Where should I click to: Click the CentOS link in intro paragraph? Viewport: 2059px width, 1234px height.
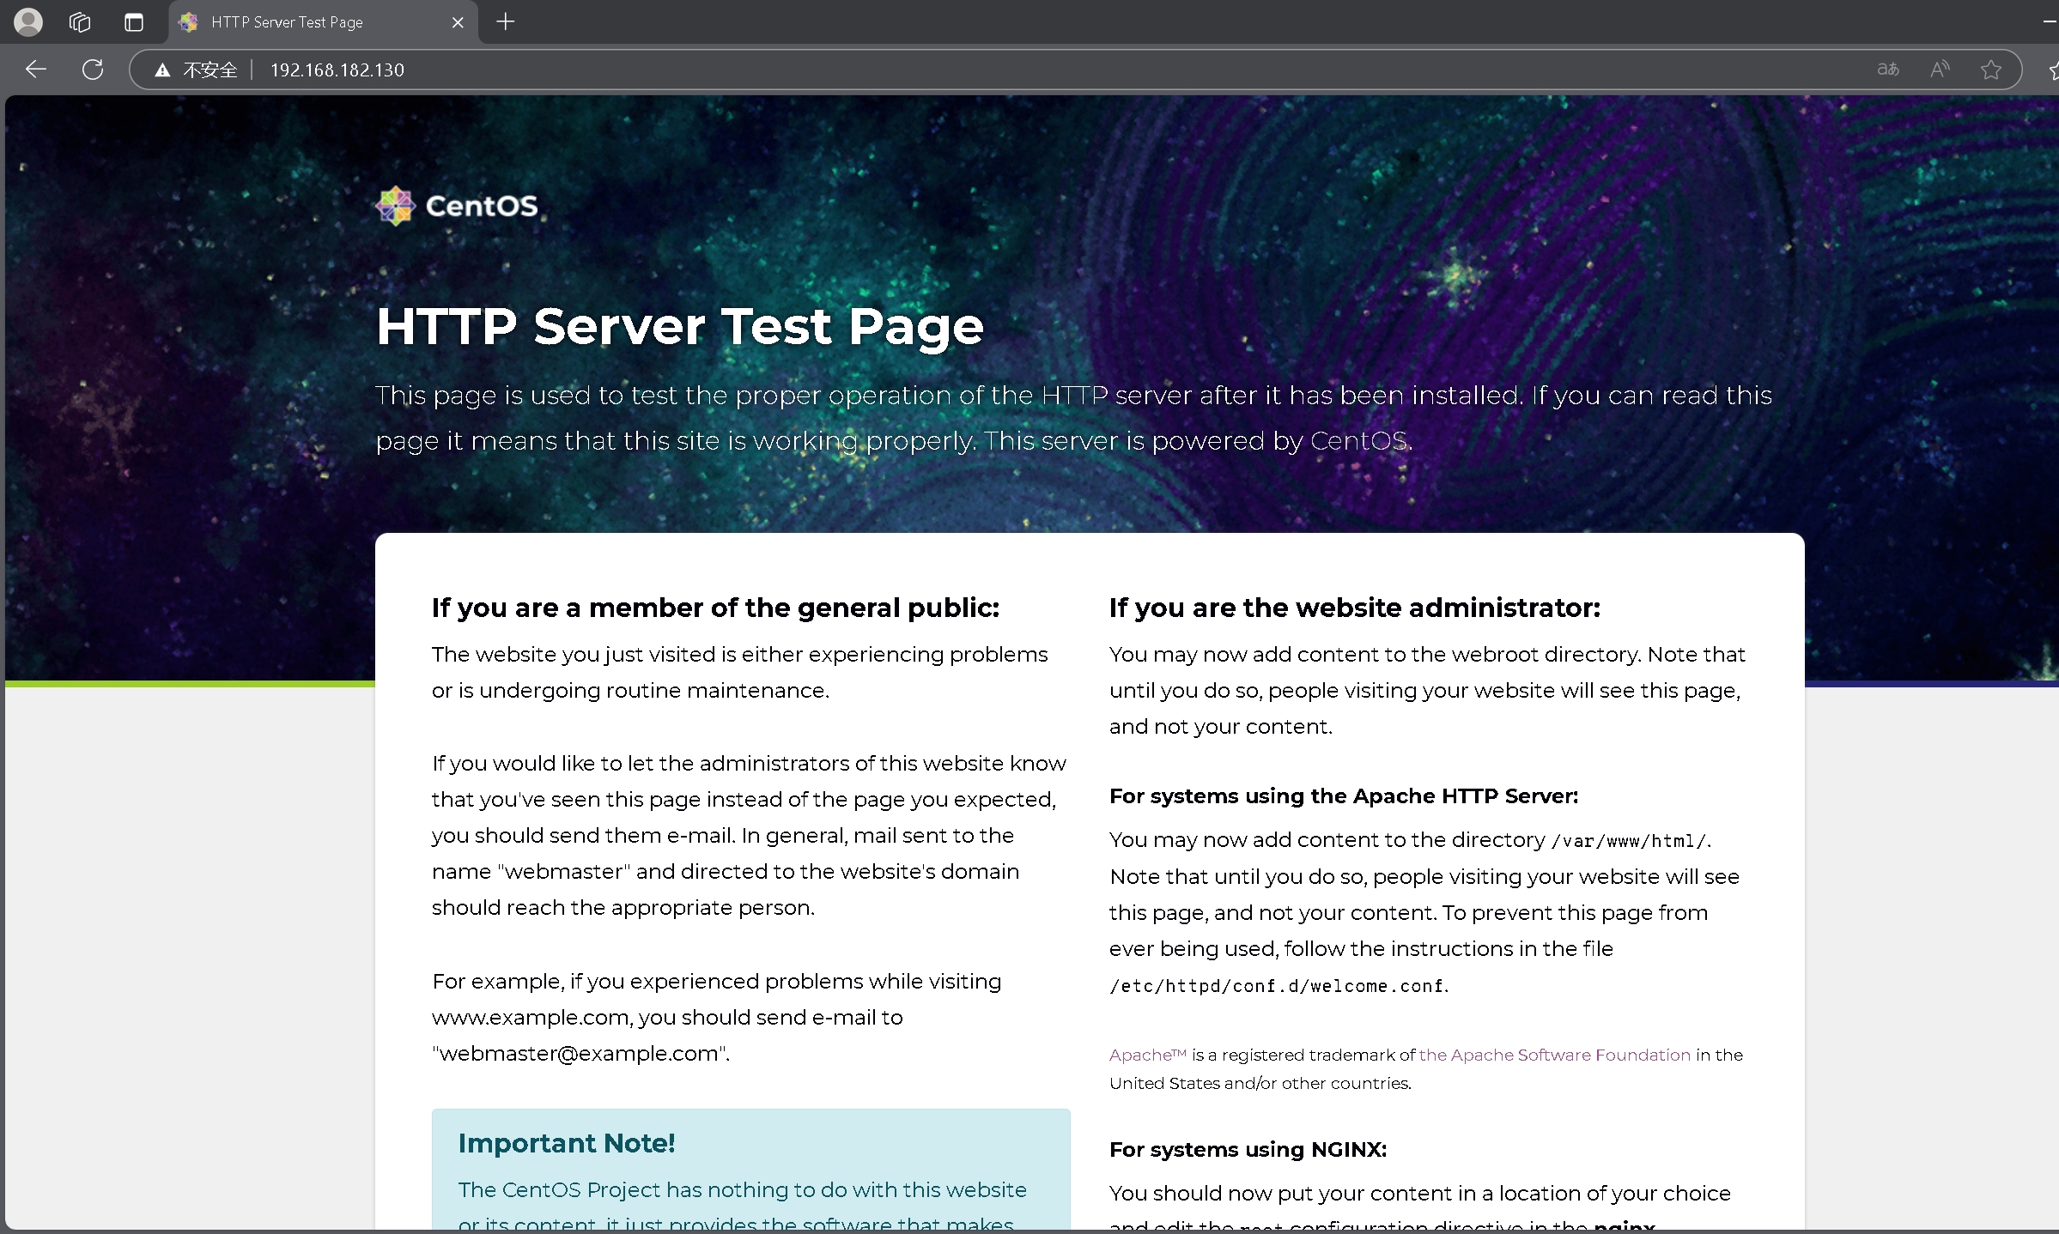pyautogui.click(x=1358, y=441)
